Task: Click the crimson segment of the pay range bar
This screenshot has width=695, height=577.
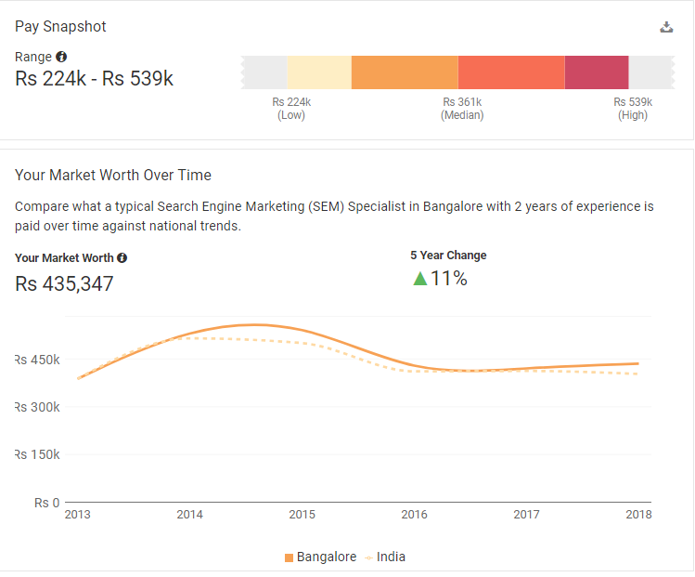Action: 596,72
